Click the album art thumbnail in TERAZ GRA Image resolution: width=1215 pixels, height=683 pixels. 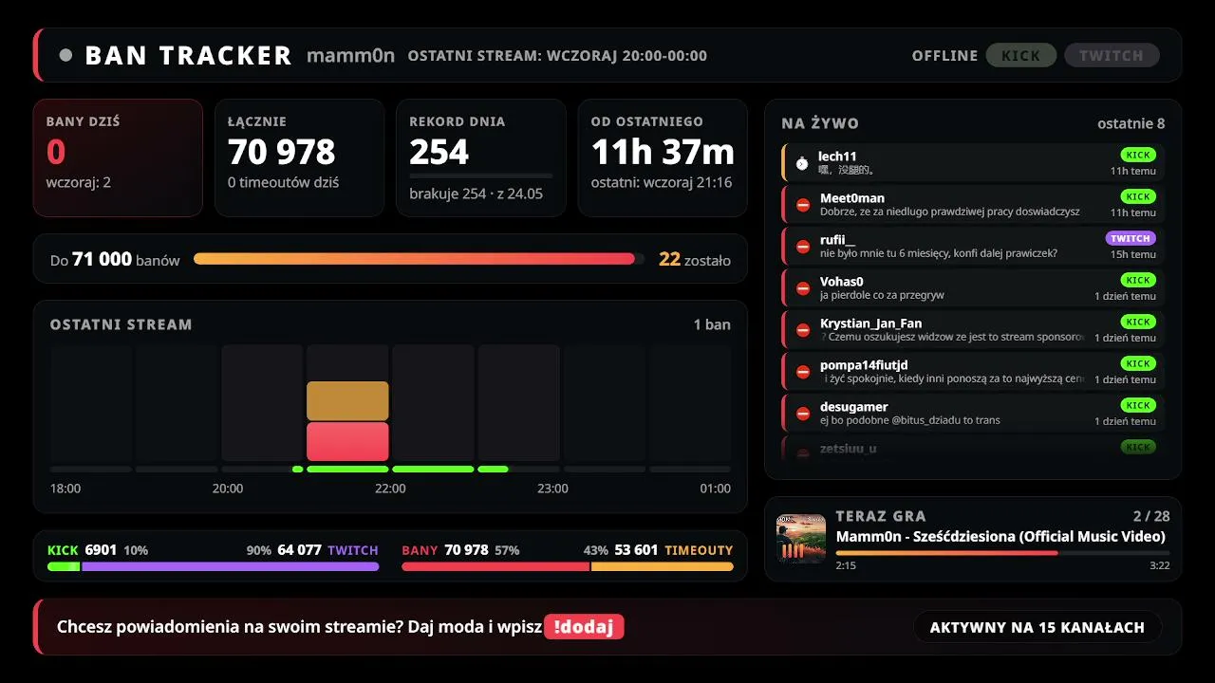coord(800,538)
